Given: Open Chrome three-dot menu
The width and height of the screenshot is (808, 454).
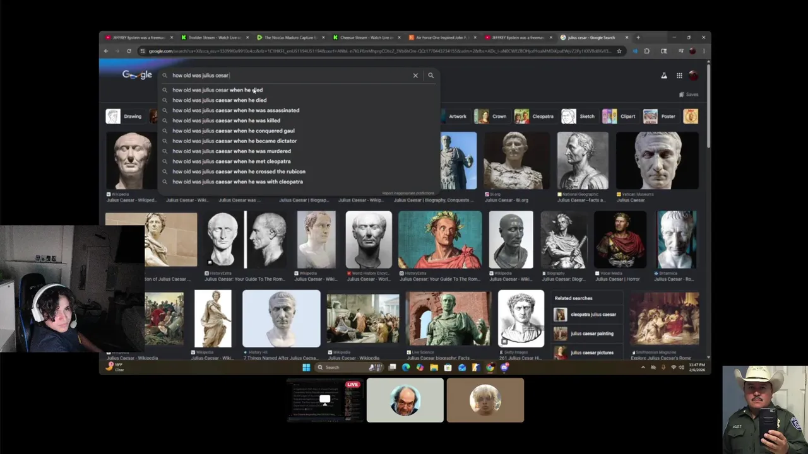Looking at the screenshot, I should click(x=703, y=51).
